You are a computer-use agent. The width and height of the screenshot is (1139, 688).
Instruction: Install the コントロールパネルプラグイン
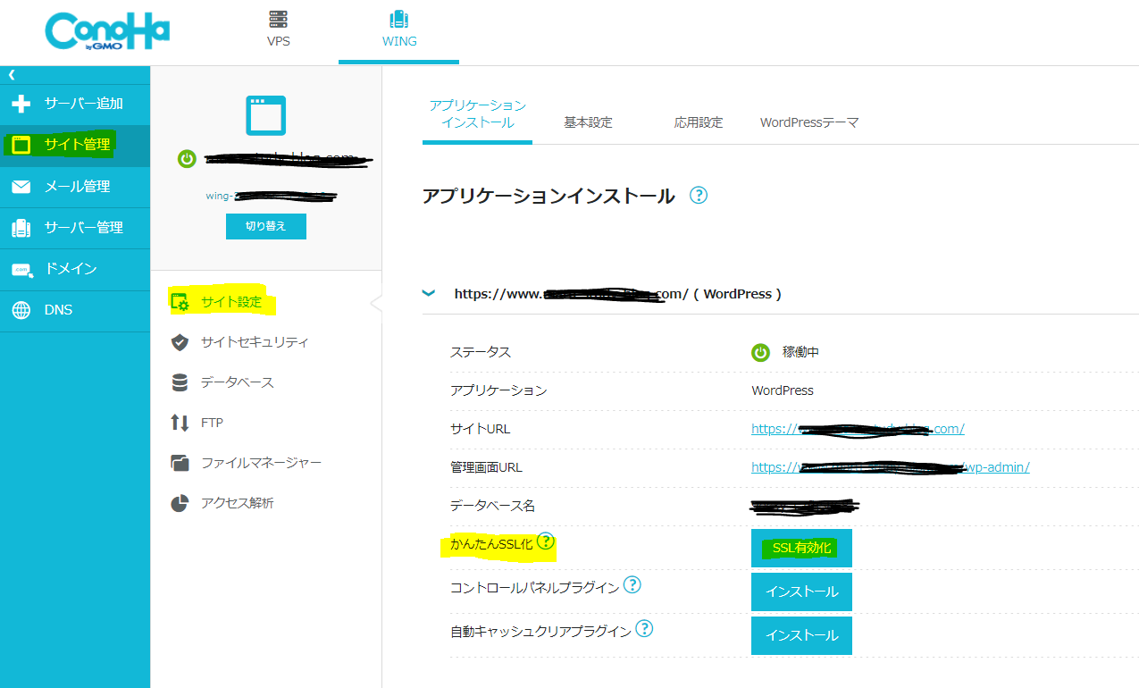click(x=801, y=592)
